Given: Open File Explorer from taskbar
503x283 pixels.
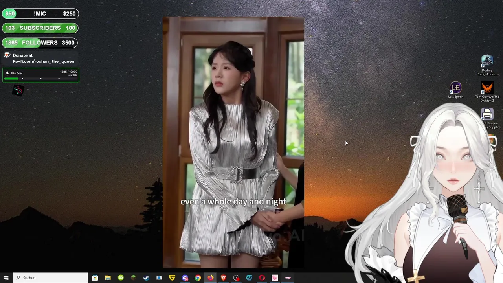Looking at the screenshot, I should (108, 278).
